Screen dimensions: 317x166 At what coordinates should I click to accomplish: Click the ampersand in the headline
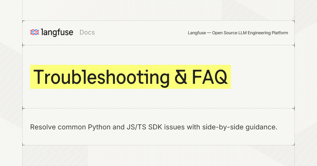click(181, 77)
